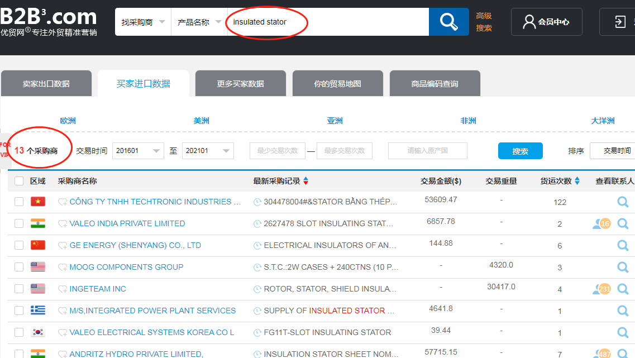Click the 请输入原产国 origin country field
The width and height of the screenshot is (635, 358).
click(428, 151)
